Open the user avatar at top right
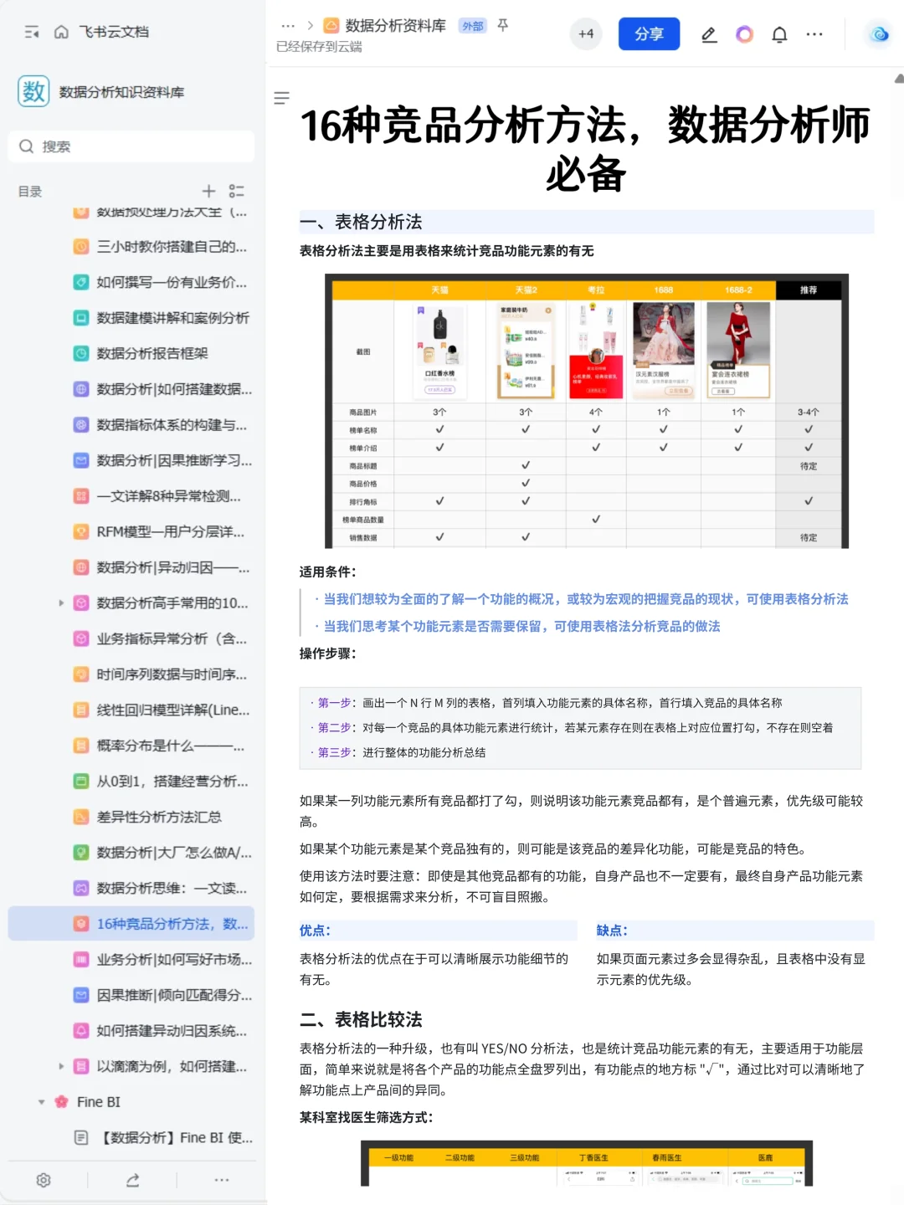The width and height of the screenshot is (904, 1205). (x=879, y=34)
